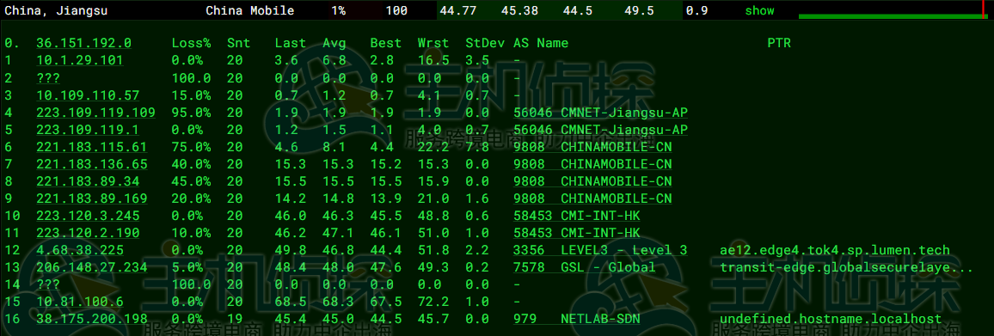The height and width of the screenshot is (336, 994).
Task: Open IP link 10.1.29.101
Action: tap(80, 60)
